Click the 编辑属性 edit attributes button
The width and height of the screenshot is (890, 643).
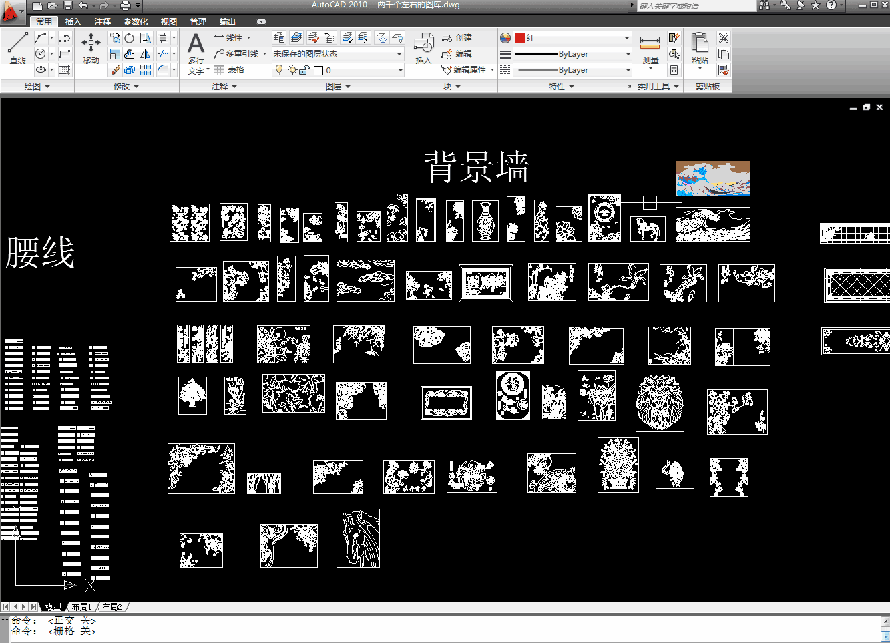click(x=465, y=70)
